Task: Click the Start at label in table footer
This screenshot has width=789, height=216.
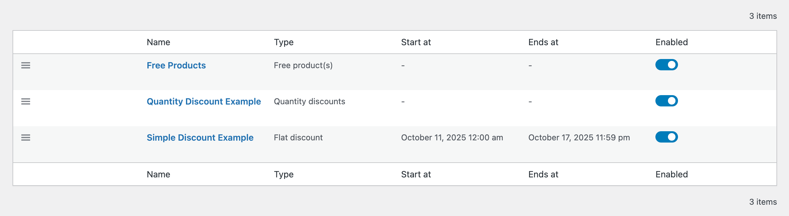Action: point(416,174)
